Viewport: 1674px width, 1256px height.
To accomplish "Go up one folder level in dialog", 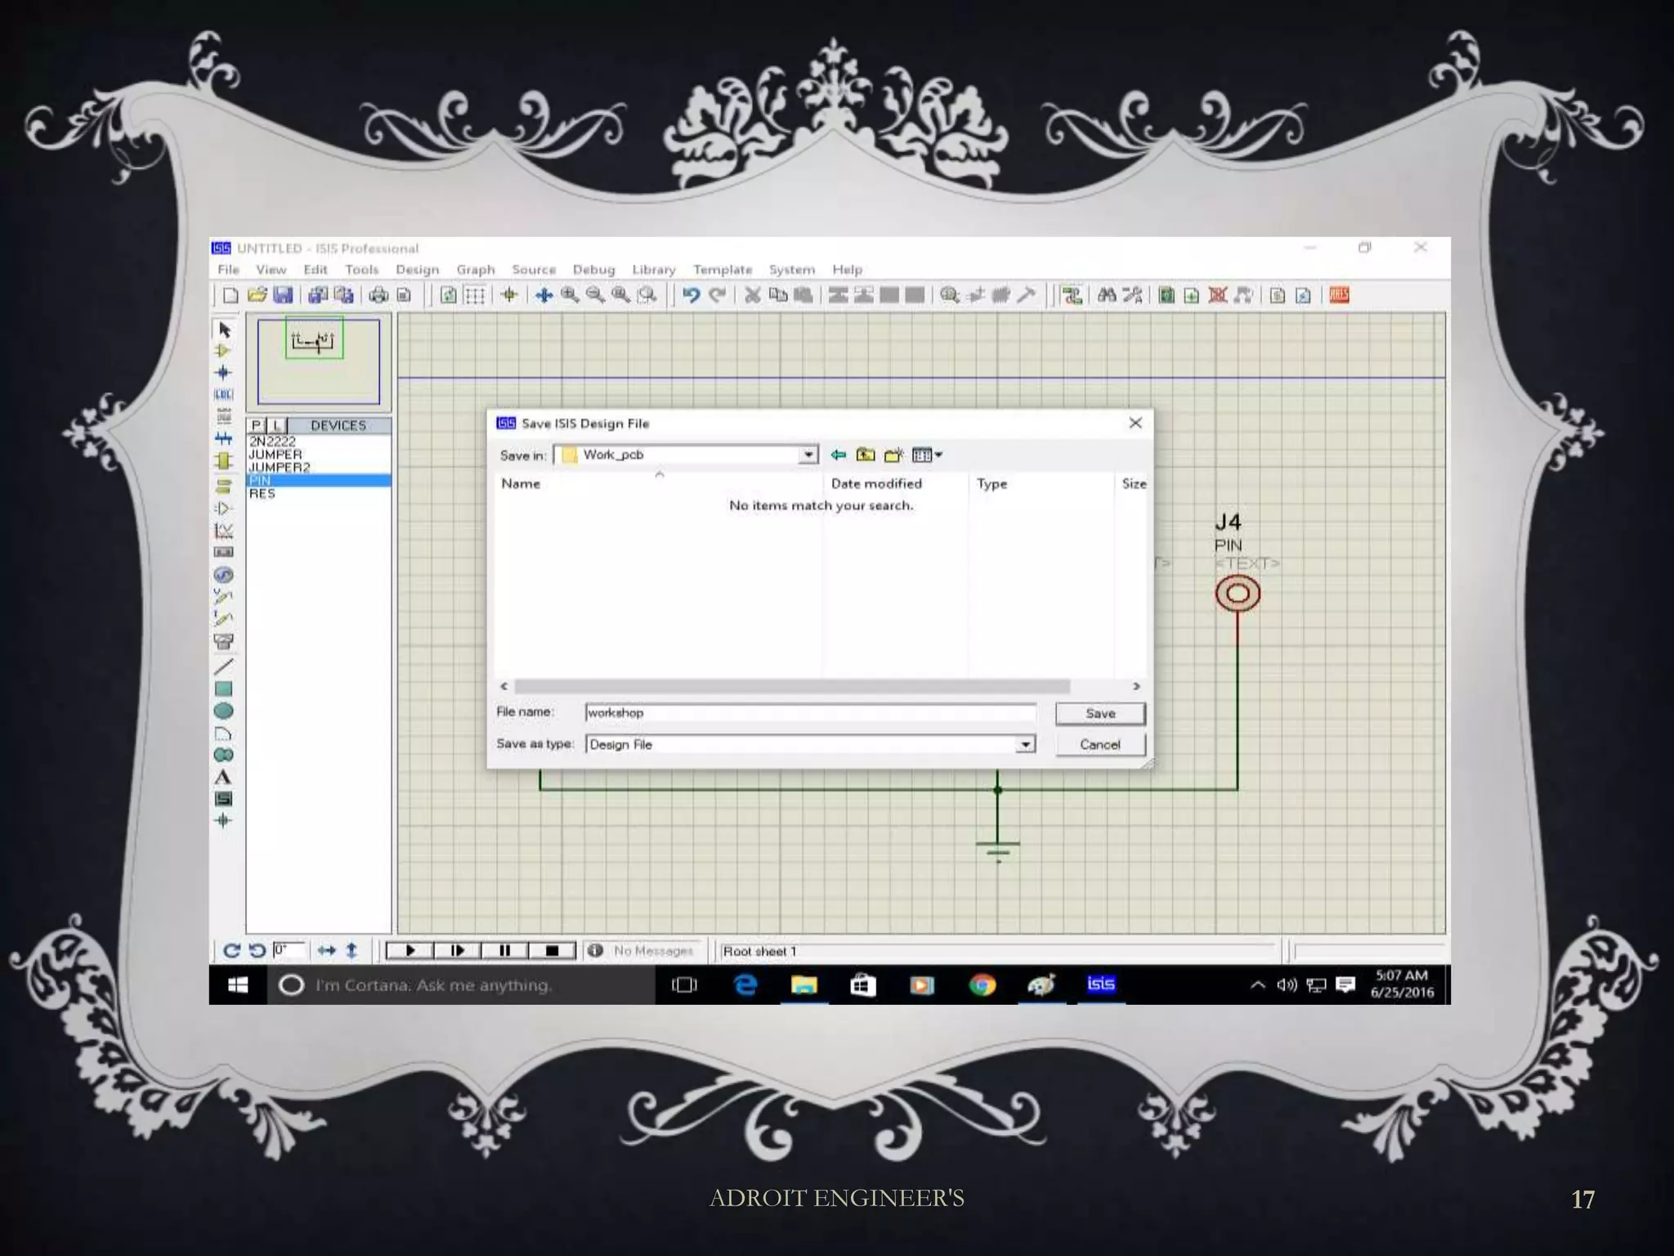I will 866,455.
